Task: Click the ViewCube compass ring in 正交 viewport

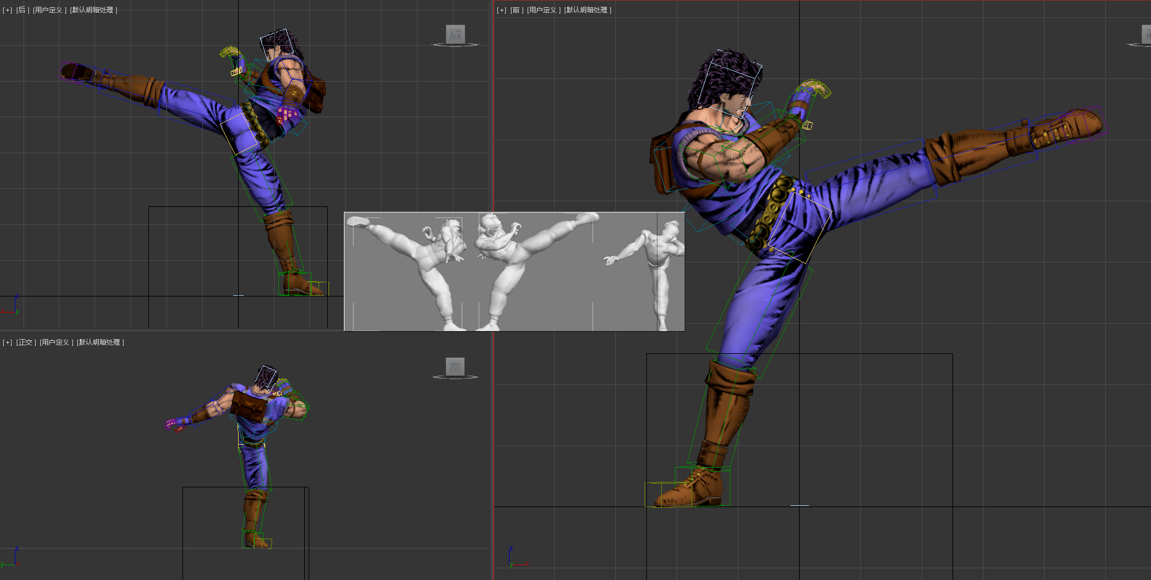Action: (x=455, y=377)
